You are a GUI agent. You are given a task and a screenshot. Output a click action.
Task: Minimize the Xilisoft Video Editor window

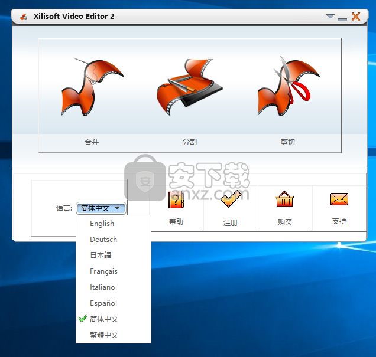tap(342, 19)
